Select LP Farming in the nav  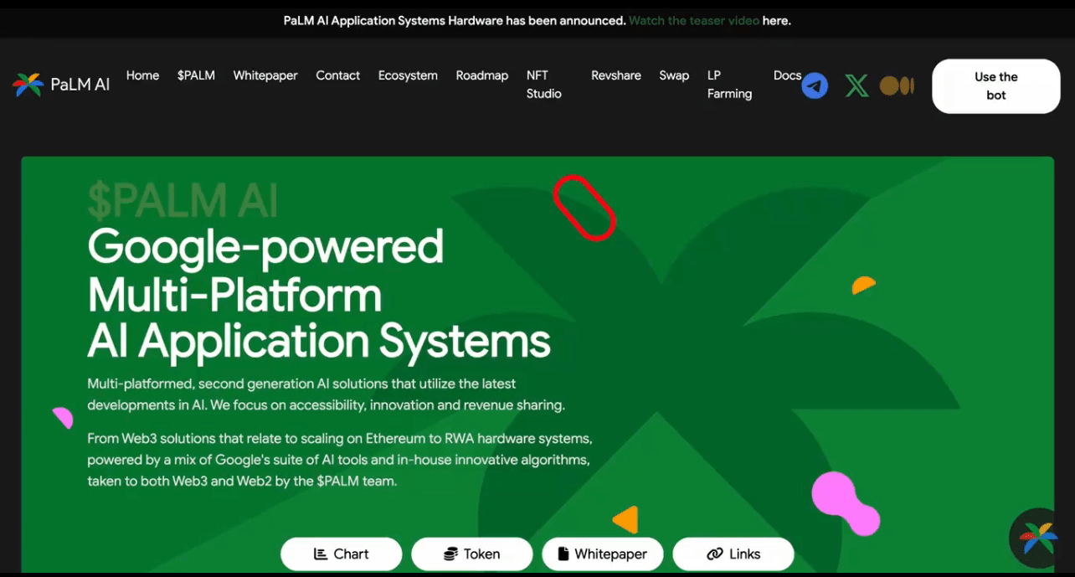(x=729, y=85)
